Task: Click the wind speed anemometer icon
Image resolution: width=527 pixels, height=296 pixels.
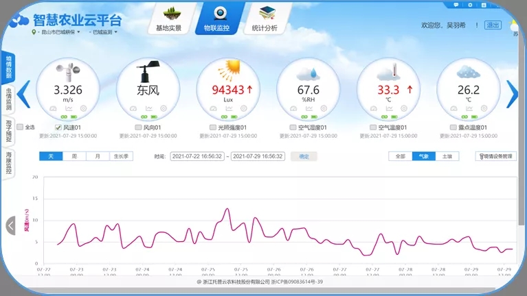Action: point(68,71)
